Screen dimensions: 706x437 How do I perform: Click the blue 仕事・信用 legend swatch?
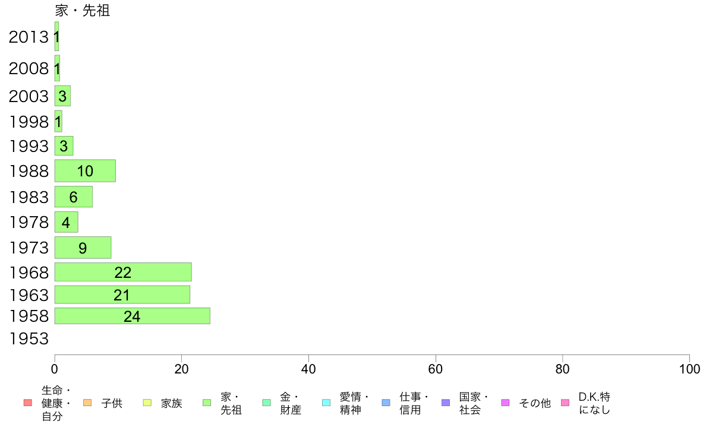coord(386,403)
